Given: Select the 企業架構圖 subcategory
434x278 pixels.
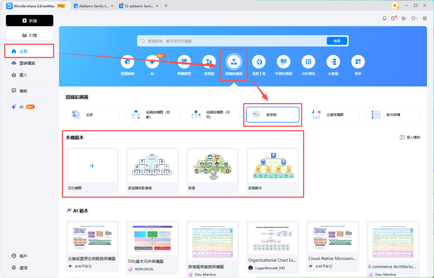Looking at the screenshot, I should pos(333,115).
